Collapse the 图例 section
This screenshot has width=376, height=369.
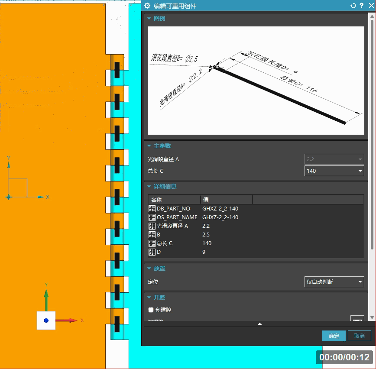pos(149,19)
